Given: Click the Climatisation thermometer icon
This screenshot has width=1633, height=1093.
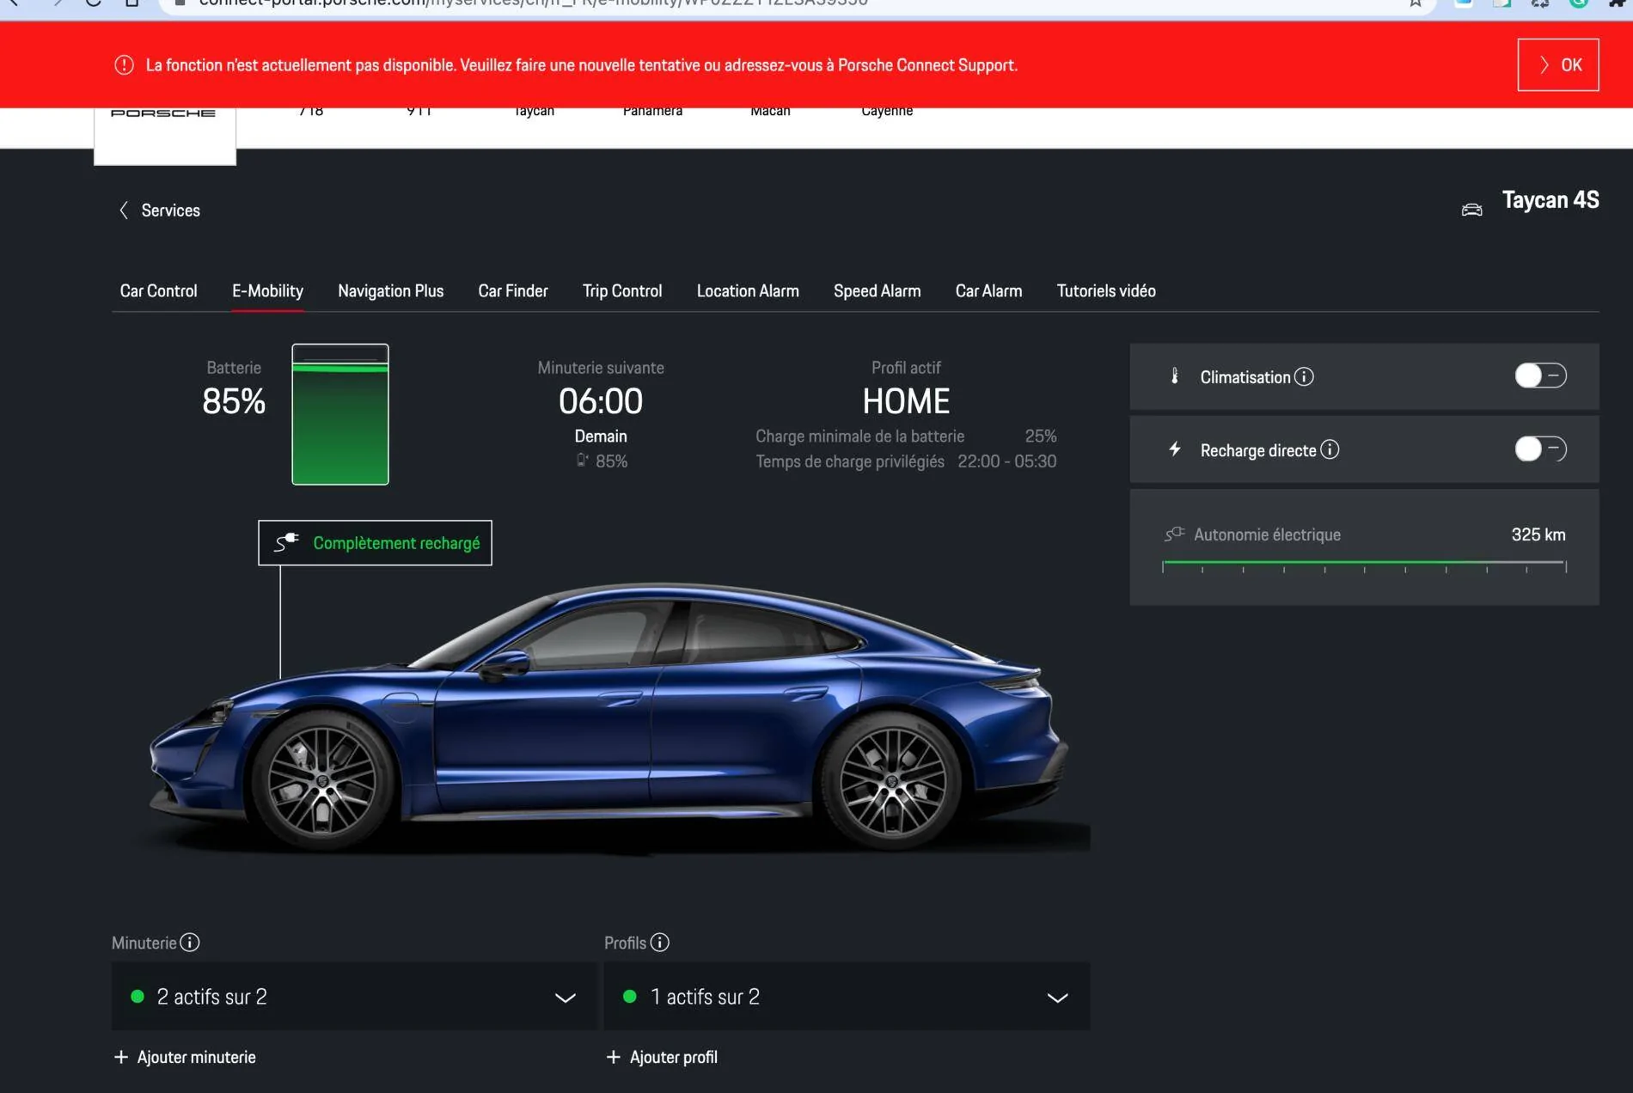Looking at the screenshot, I should point(1174,376).
